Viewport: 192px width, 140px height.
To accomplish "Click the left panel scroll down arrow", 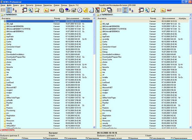I will click(x=94, y=127).
